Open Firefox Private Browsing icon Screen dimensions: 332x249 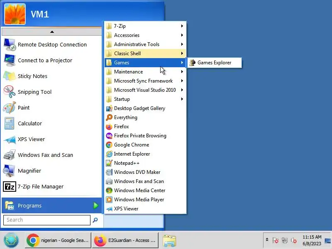pos(109,136)
